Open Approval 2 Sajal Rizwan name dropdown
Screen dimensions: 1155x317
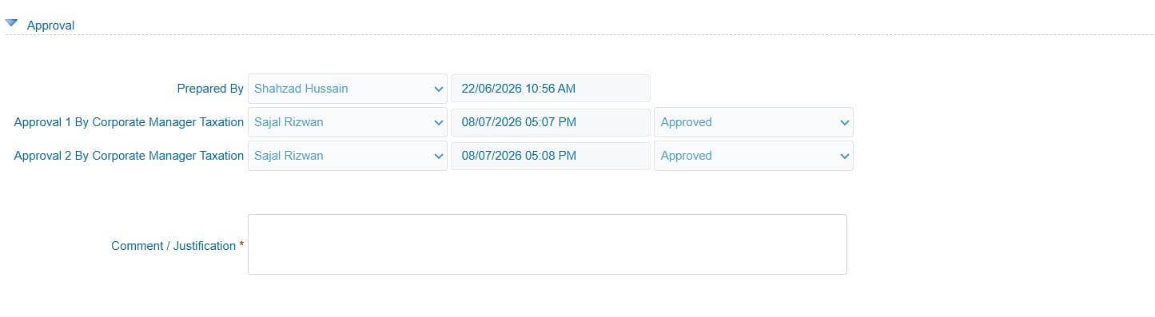tap(348, 156)
